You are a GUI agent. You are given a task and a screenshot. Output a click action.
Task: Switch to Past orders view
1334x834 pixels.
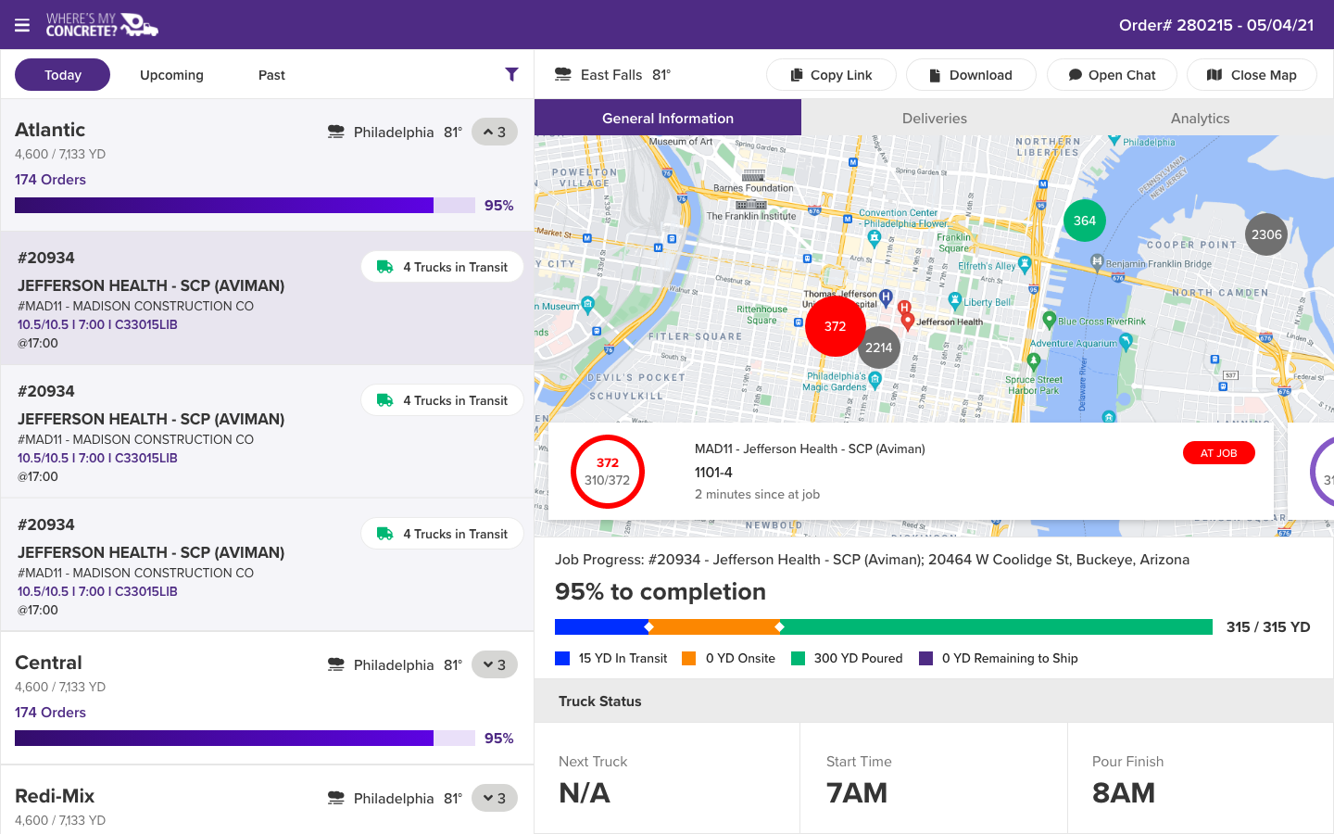[x=271, y=75]
